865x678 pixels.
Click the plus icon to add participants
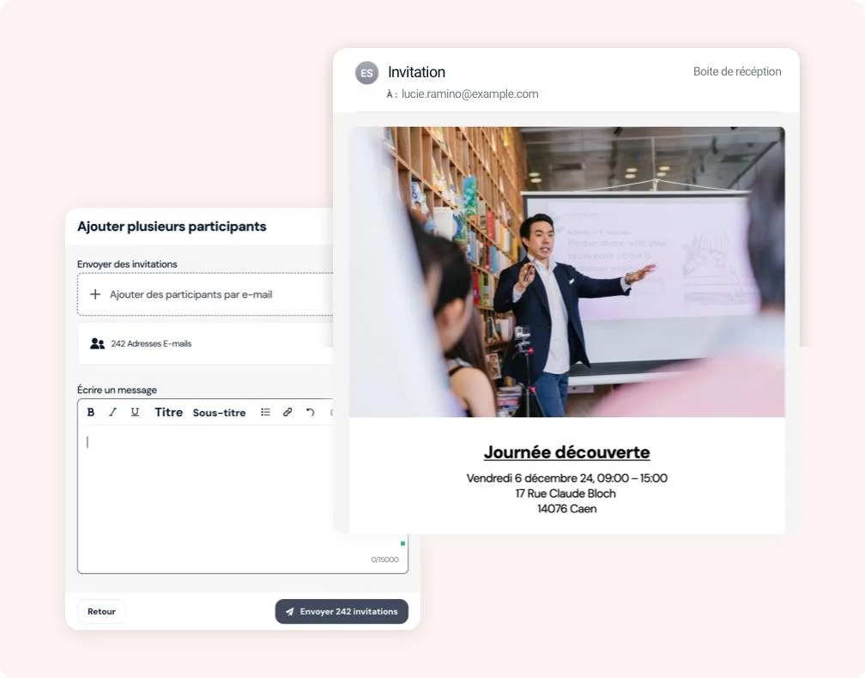(95, 294)
